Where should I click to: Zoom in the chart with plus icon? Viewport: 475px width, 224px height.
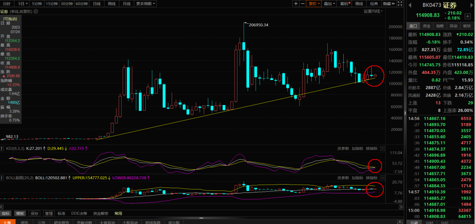pos(296,4)
